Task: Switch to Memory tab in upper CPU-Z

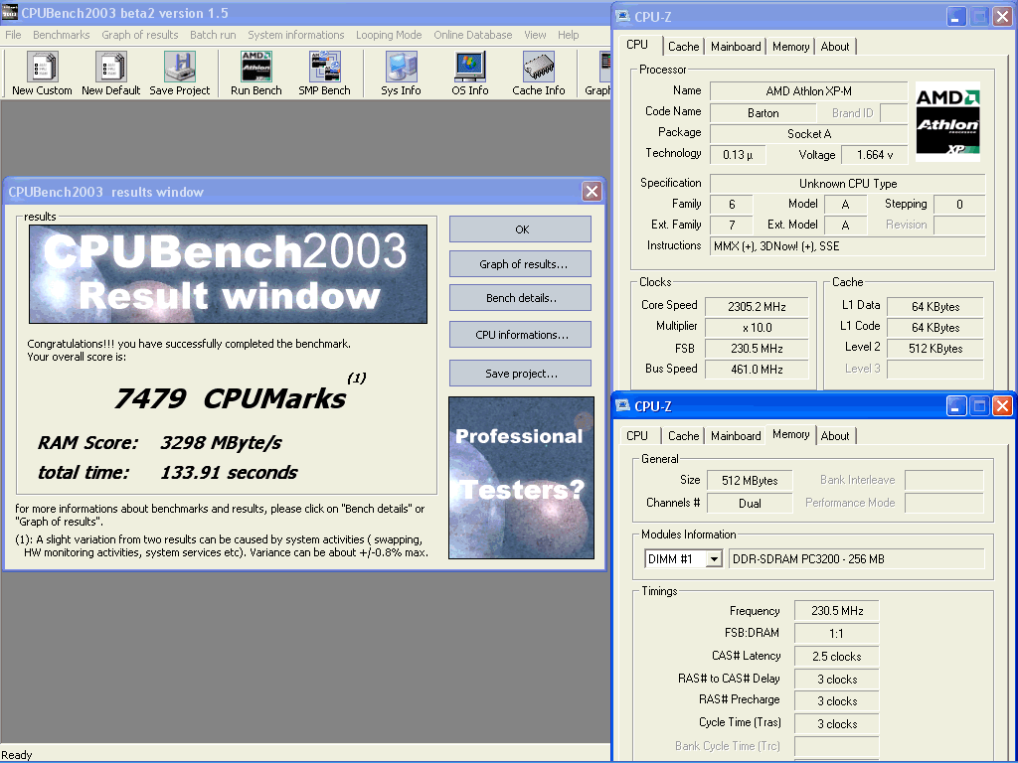Action: click(x=790, y=47)
